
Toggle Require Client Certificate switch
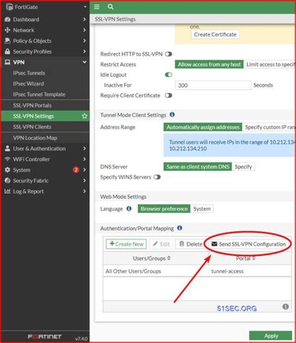(169, 95)
